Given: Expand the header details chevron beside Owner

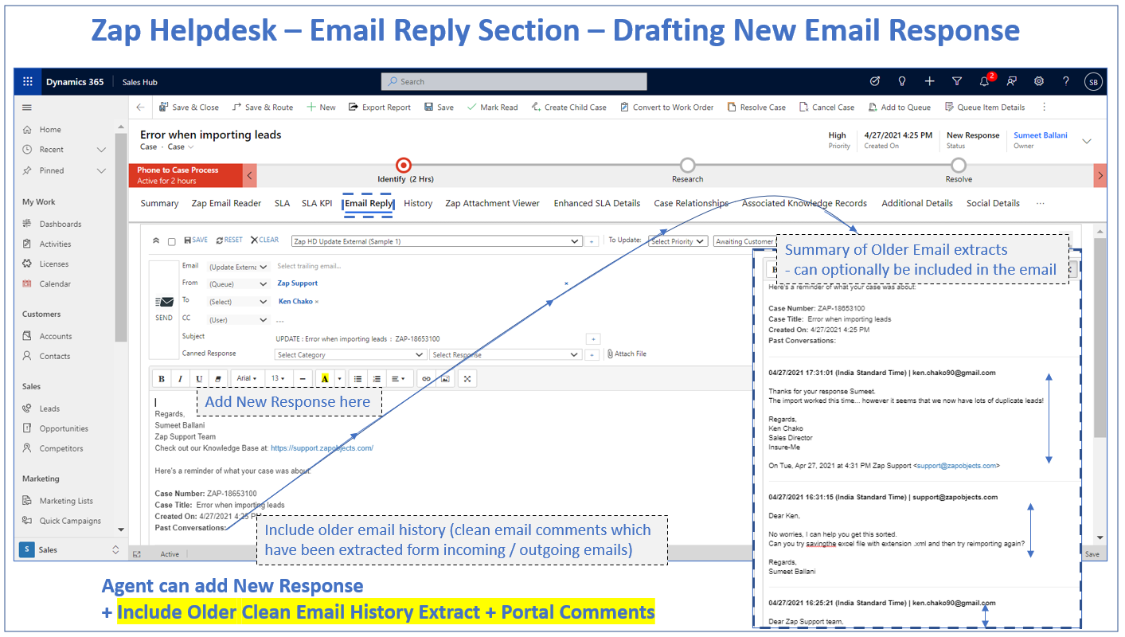Looking at the screenshot, I should (1087, 141).
